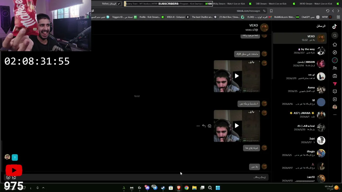Open the Triggers ID bookmark

(x=125, y=17)
